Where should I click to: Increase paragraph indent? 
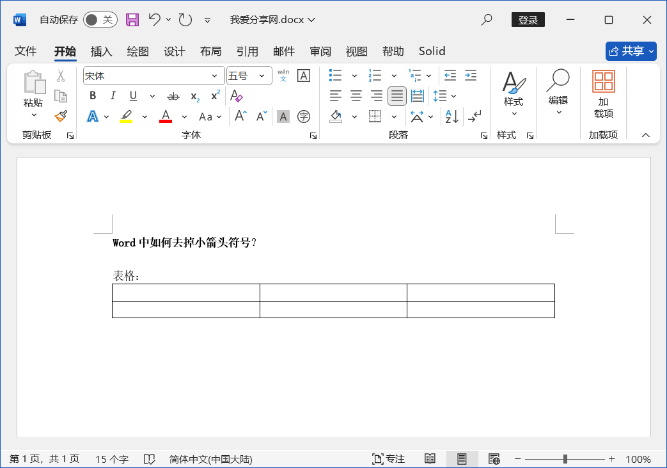click(471, 76)
